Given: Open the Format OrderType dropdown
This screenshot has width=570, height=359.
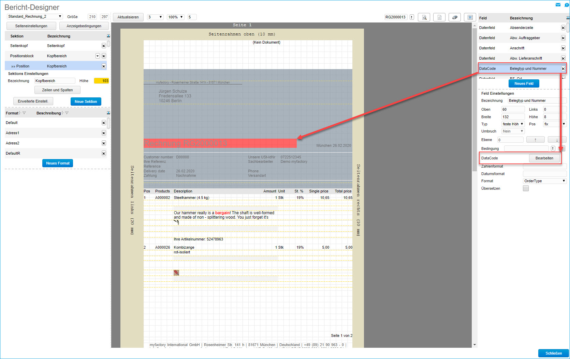Looking at the screenshot, I should [545, 181].
